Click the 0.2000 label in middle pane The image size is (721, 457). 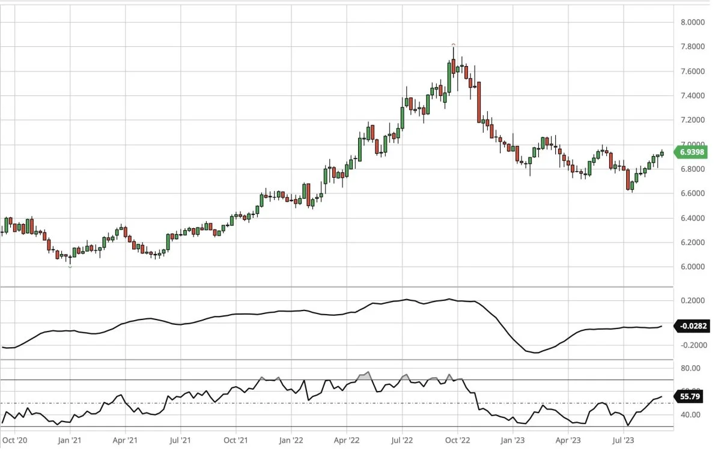coord(691,300)
